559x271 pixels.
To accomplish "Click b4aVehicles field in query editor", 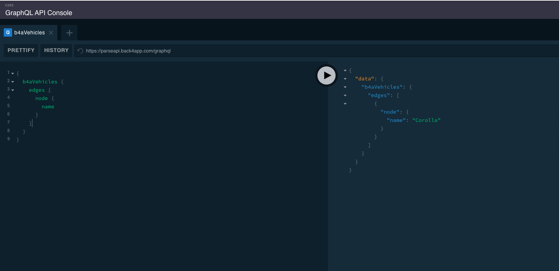I will (x=40, y=82).
